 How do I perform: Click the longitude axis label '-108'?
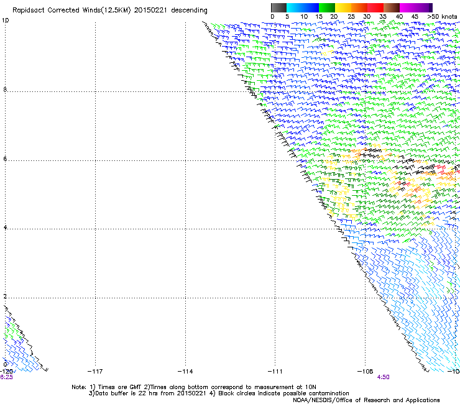pos(366,372)
